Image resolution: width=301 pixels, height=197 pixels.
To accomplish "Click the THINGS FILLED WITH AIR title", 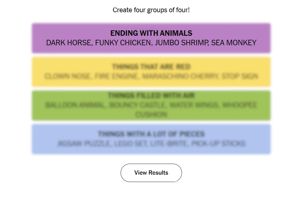I will click(151, 96).
